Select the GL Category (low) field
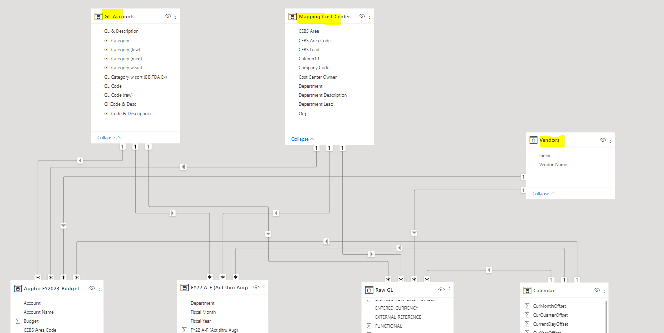Screen dimensions: 664x333 122,50
